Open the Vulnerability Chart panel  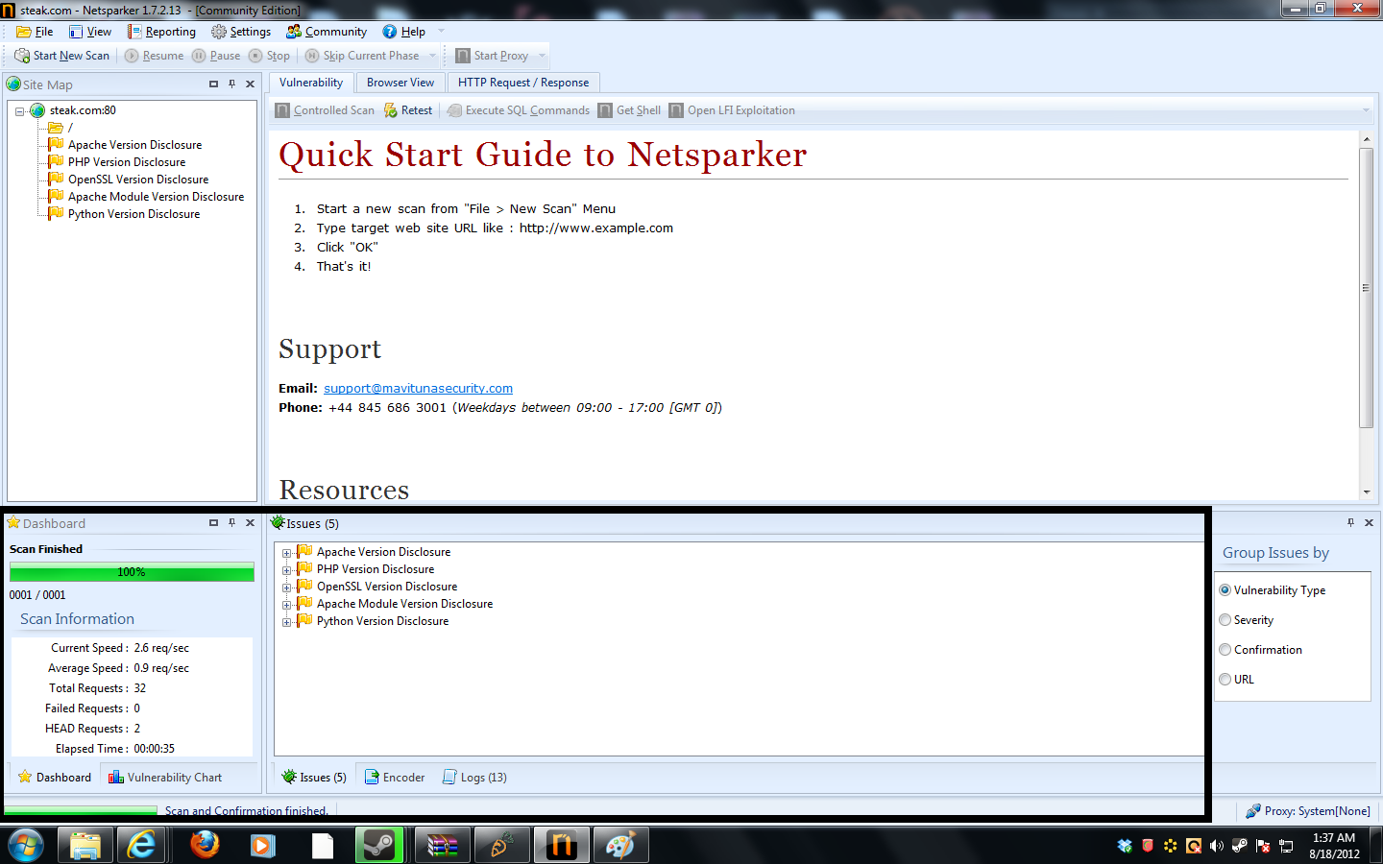(165, 778)
